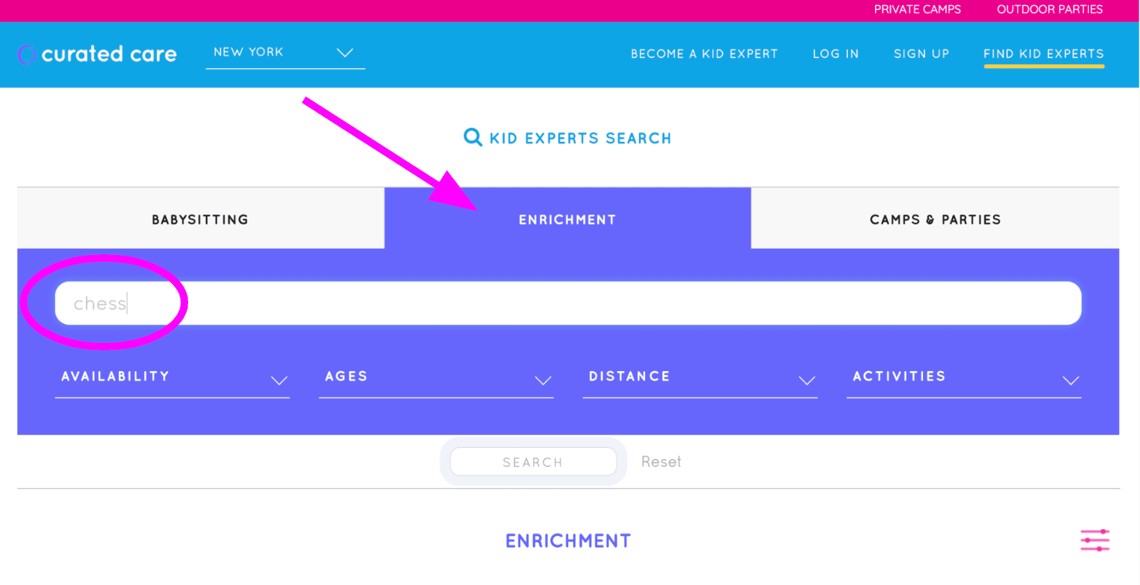1140x585 pixels.
Task: Click Log In in navigation
Action: click(x=836, y=54)
